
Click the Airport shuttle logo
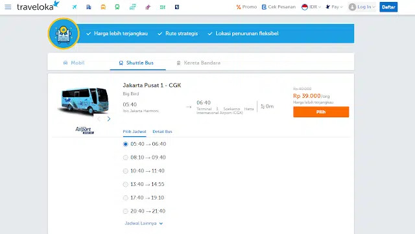84,130
